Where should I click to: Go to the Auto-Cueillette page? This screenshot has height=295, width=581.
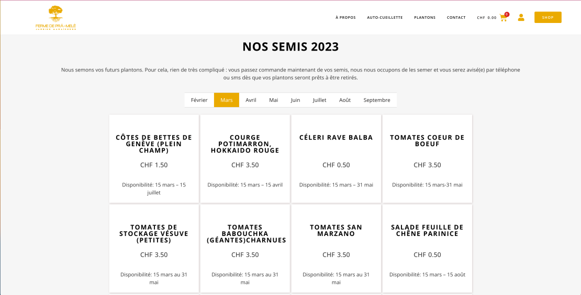[x=385, y=18]
